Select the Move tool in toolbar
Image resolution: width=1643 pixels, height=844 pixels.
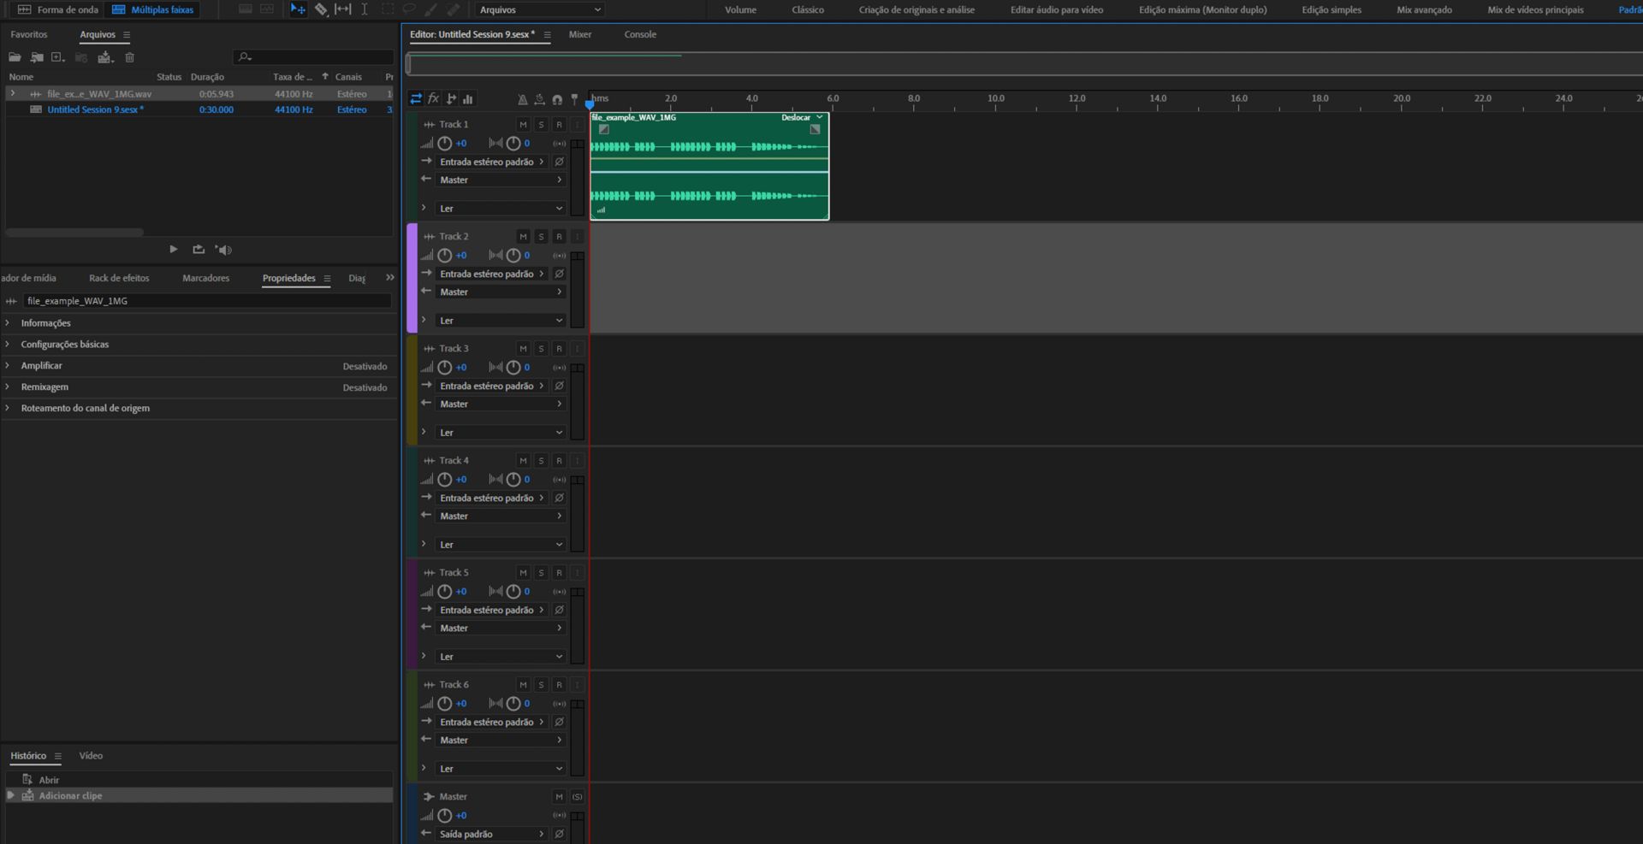coord(298,9)
